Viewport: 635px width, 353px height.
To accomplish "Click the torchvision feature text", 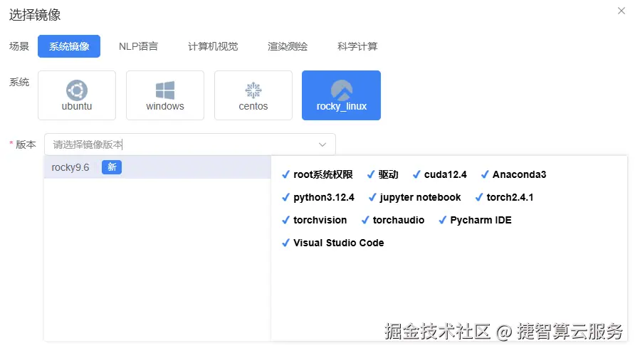I will 320,220.
